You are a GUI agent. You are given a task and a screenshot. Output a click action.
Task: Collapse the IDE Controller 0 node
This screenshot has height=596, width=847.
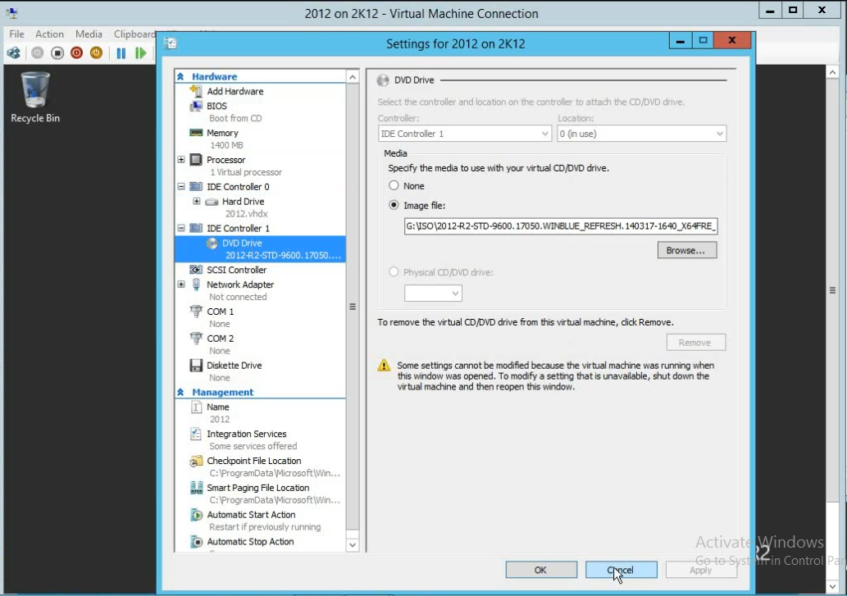pos(181,187)
